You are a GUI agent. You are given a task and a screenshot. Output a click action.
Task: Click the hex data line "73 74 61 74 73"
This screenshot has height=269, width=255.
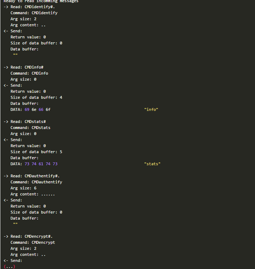click(41, 164)
